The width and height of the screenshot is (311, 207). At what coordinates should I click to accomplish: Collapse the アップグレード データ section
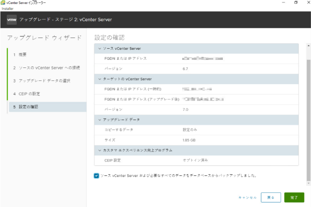[100, 120]
